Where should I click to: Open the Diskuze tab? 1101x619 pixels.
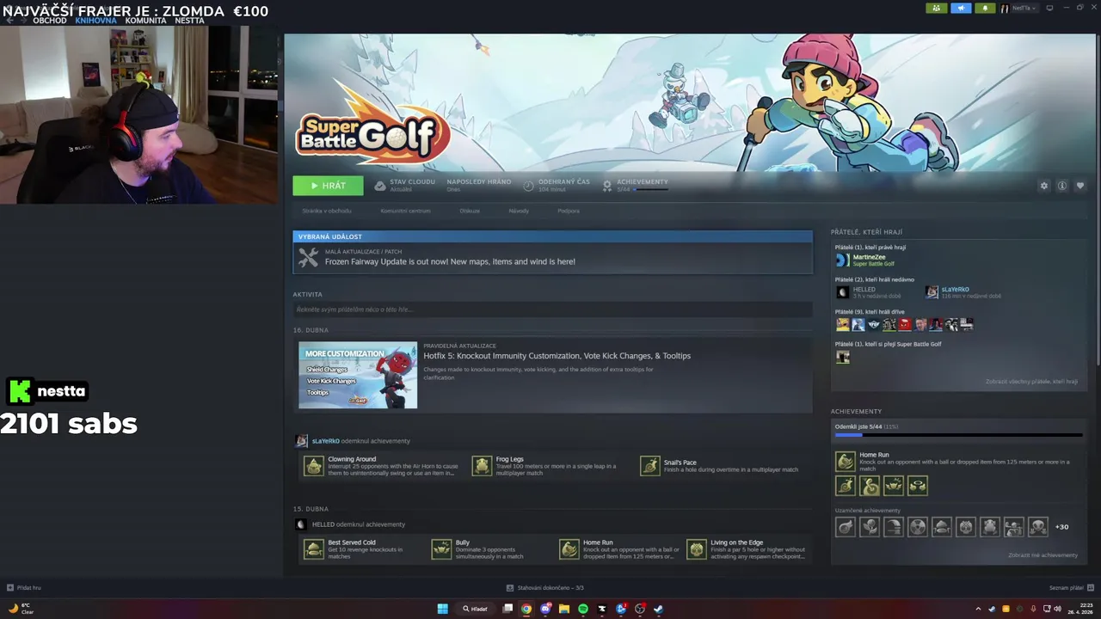[x=470, y=211]
